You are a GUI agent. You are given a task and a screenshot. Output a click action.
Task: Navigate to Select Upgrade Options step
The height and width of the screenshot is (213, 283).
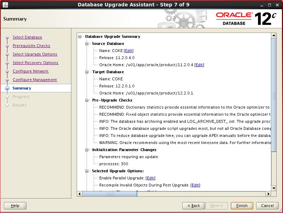pos(35,54)
